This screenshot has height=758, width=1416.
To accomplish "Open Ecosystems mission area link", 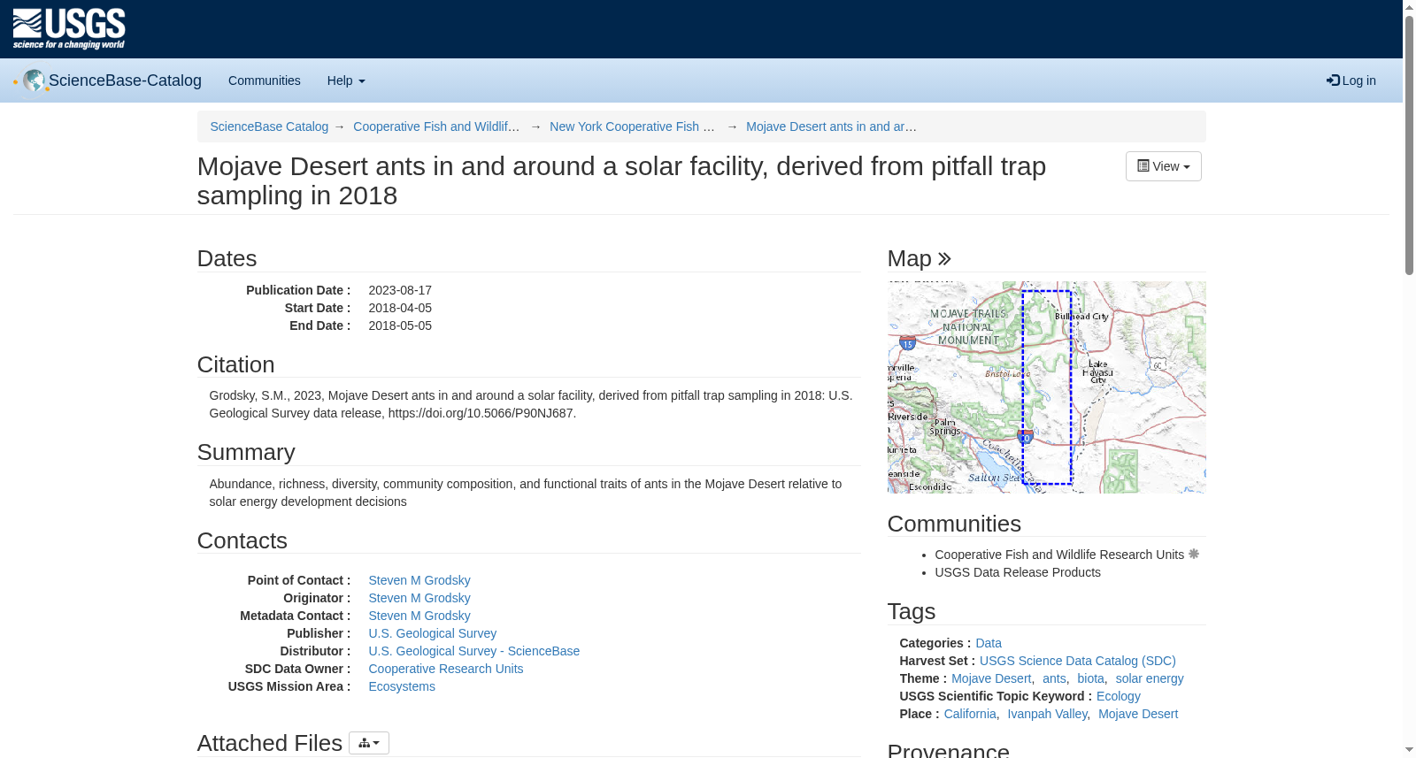I will coord(402,686).
